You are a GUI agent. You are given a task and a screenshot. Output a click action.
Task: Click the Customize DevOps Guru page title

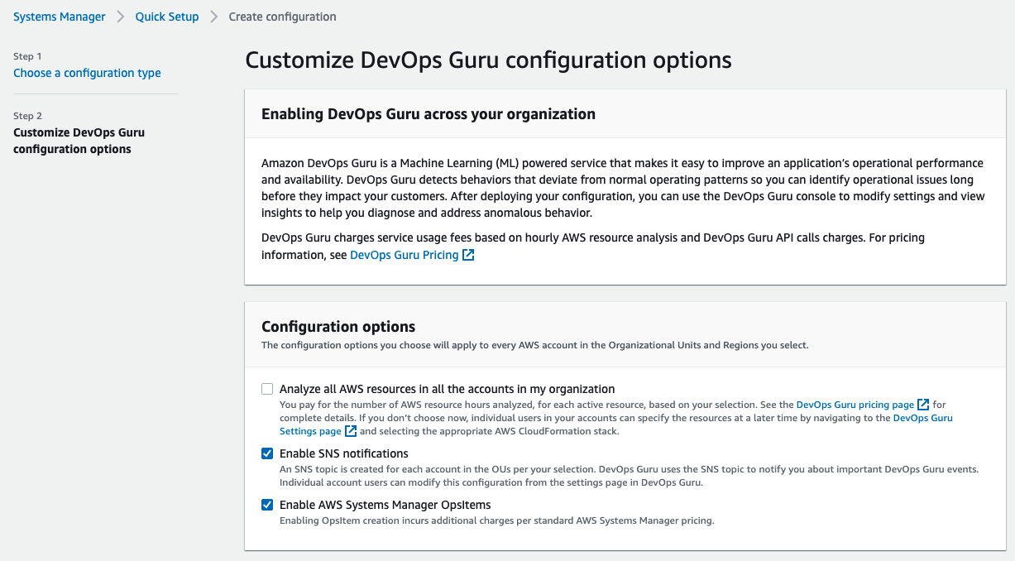[488, 60]
